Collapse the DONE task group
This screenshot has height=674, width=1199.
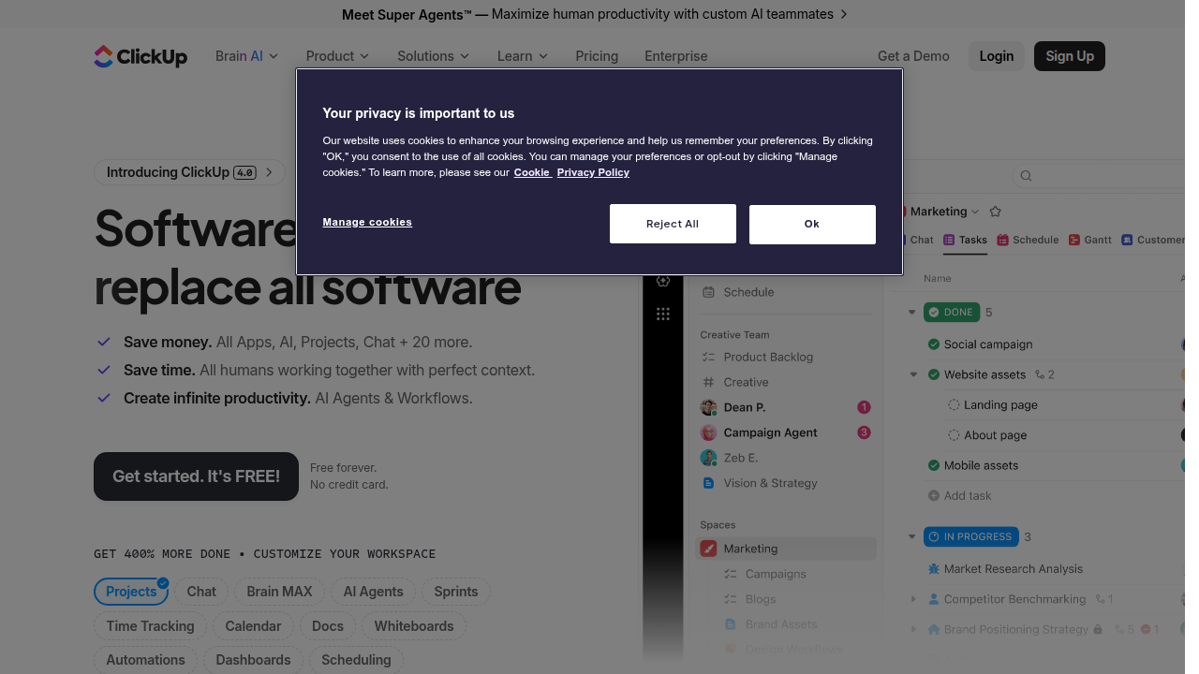coord(911,312)
